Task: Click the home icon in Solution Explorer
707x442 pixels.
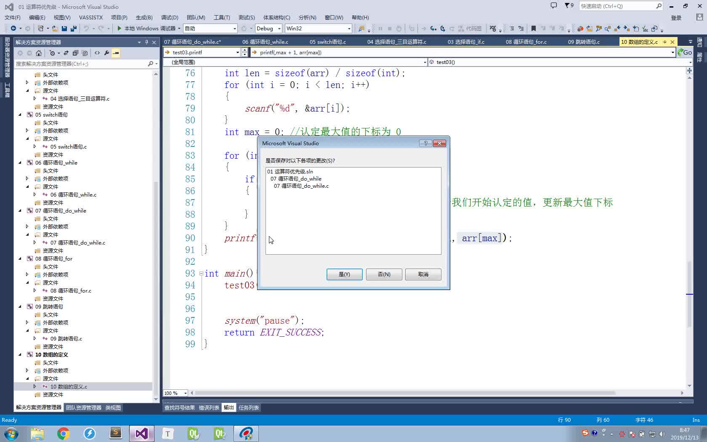Action: tap(39, 53)
